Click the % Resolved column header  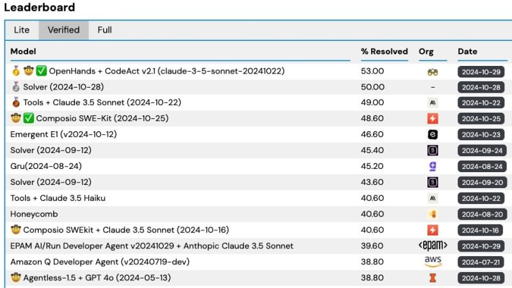pyautogui.click(x=384, y=51)
